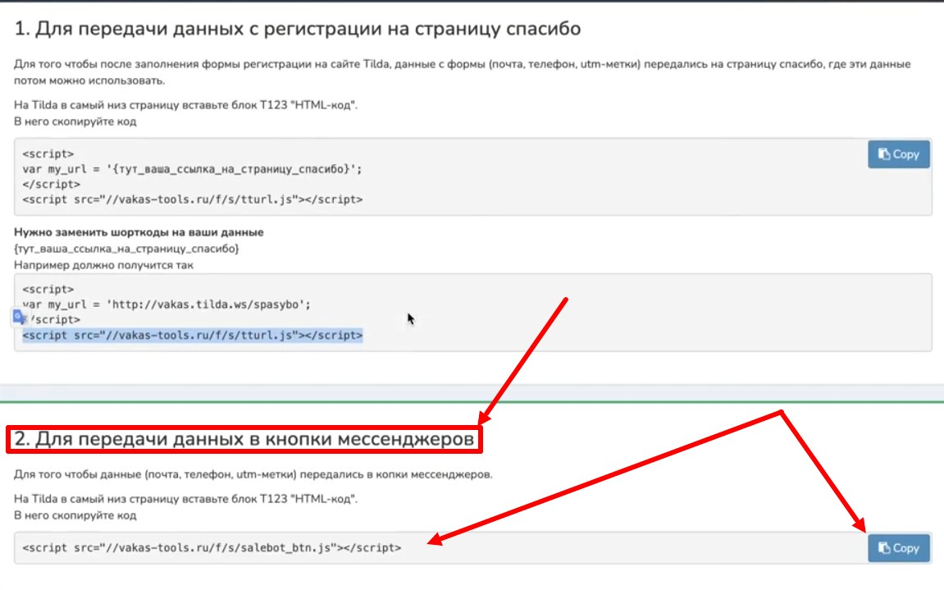
Task: Click the line with 'http://vakas.tilda.ws/spasybo'
Action: coord(166,304)
